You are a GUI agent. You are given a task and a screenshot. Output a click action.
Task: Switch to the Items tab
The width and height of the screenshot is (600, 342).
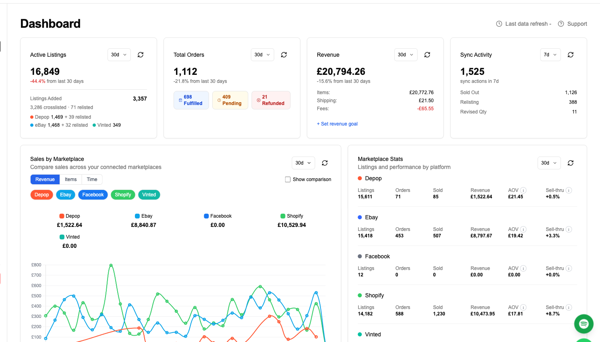click(x=70, y=179)
